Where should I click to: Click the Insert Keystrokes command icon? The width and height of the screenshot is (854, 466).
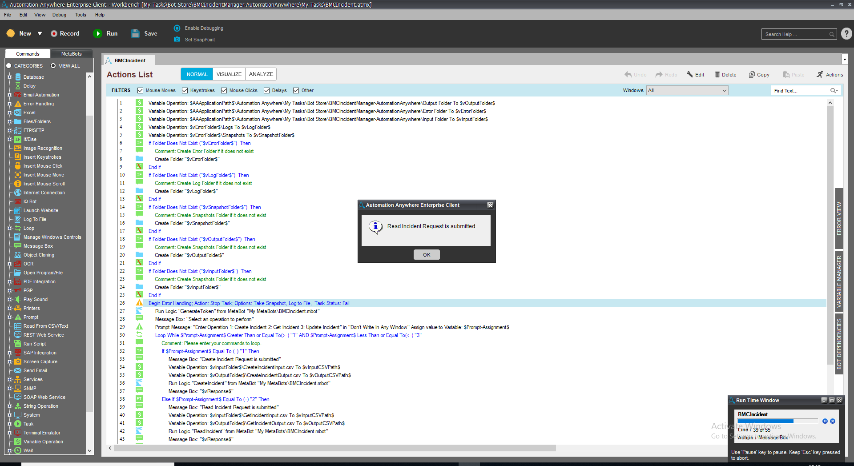point(18,157)
